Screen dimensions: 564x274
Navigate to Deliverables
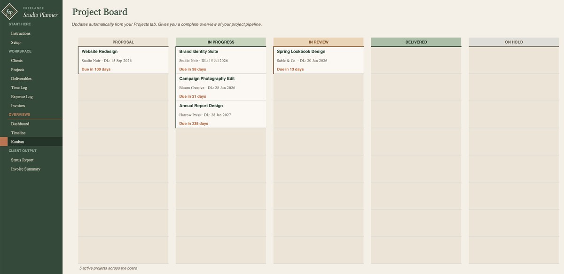[x=22, y=78]
